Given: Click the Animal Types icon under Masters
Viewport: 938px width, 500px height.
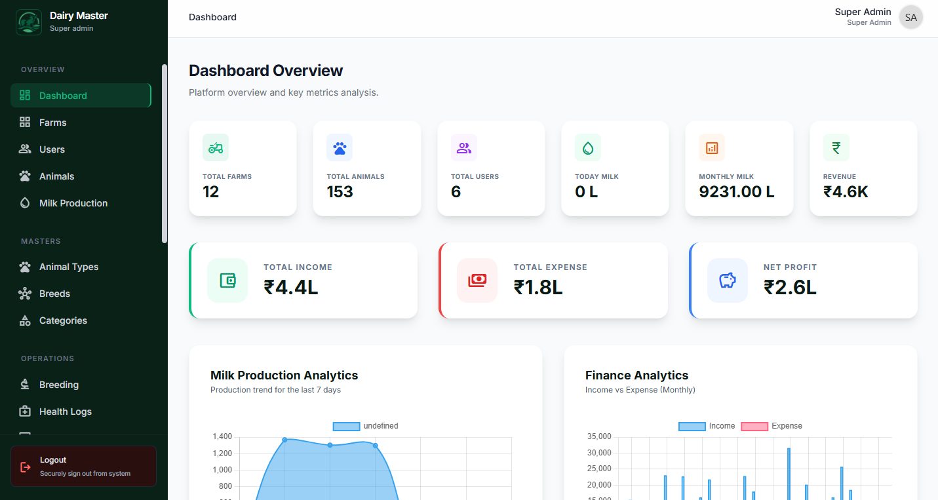Looking at the screenshot, I should point(24,266).
